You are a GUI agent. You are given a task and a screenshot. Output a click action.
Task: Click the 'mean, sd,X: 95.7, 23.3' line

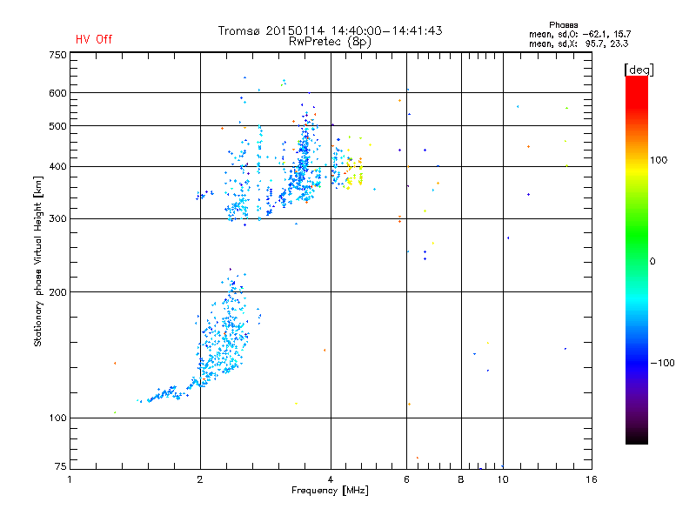point(579,43)
